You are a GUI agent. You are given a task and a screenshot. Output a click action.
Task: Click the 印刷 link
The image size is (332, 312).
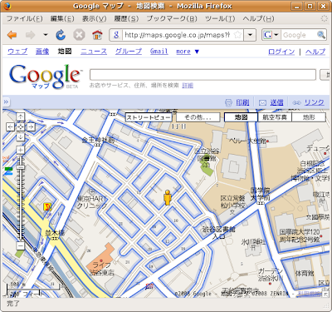point(242,102)
